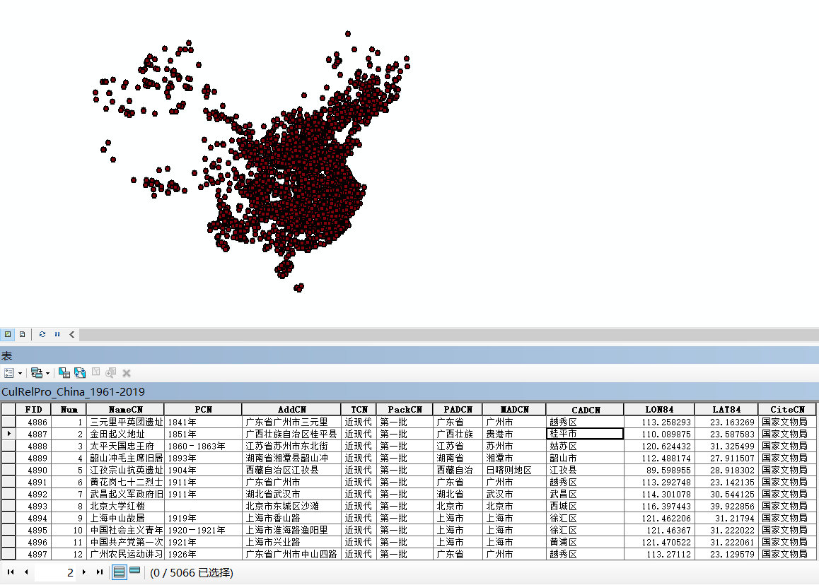Click the LAT84 column header
Viewport: 819px width, 585px height.
[x=726, y=410]
